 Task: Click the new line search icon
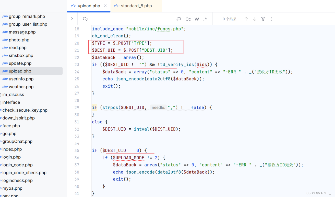coord(178,19)
